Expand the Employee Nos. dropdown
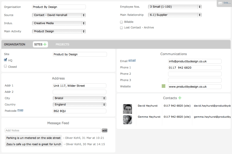This screenshot has width=232, height=154. coord(175,7)
